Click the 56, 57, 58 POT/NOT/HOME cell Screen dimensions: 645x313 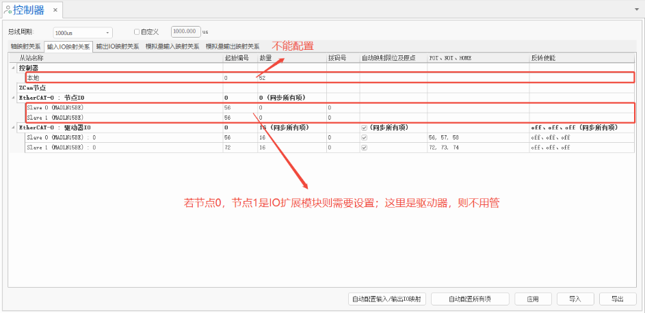[478, 137]
